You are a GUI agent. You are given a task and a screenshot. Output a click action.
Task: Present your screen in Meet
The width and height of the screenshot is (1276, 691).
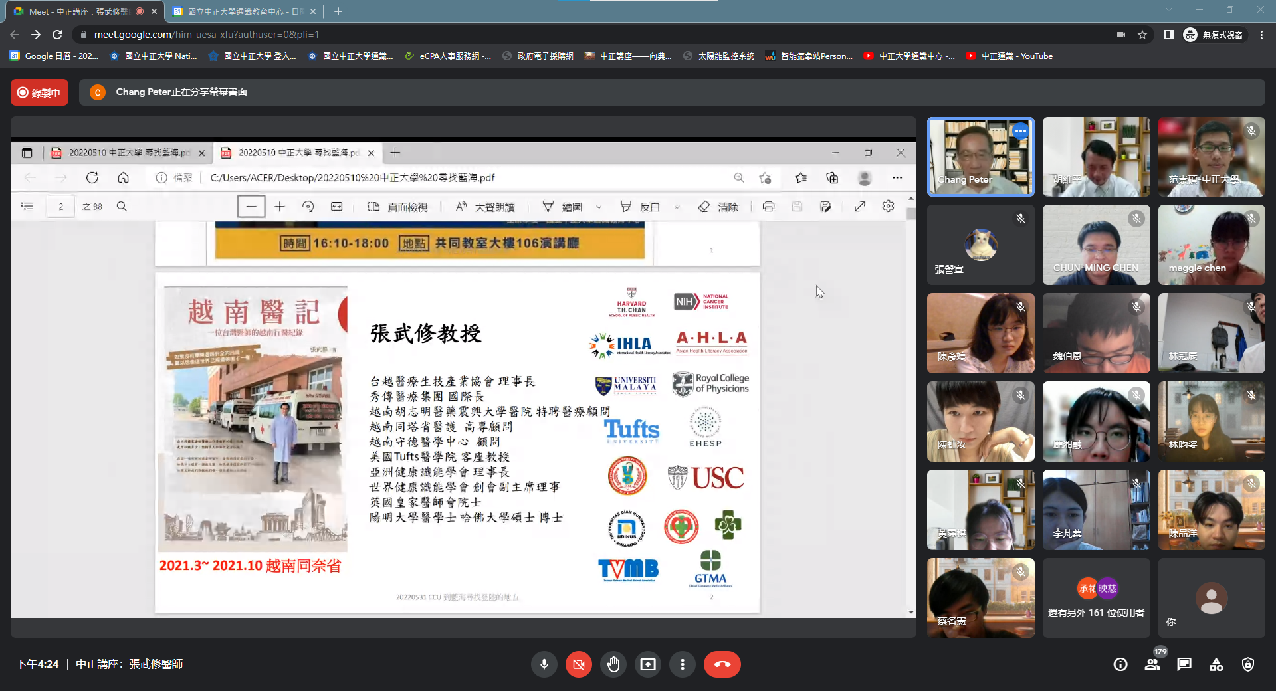(x=648, y=664)
